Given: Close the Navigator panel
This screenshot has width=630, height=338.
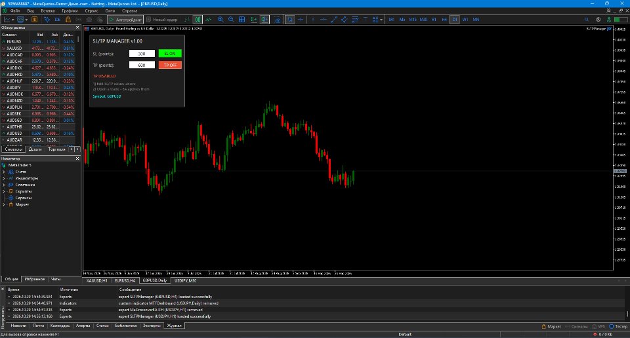Looking at the screenshot, I should pos(77,159).
